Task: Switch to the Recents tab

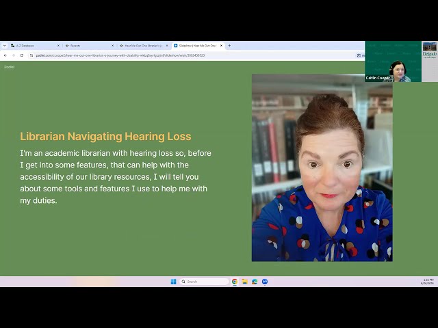Action: pyautogui.click(x=90, y=46)
